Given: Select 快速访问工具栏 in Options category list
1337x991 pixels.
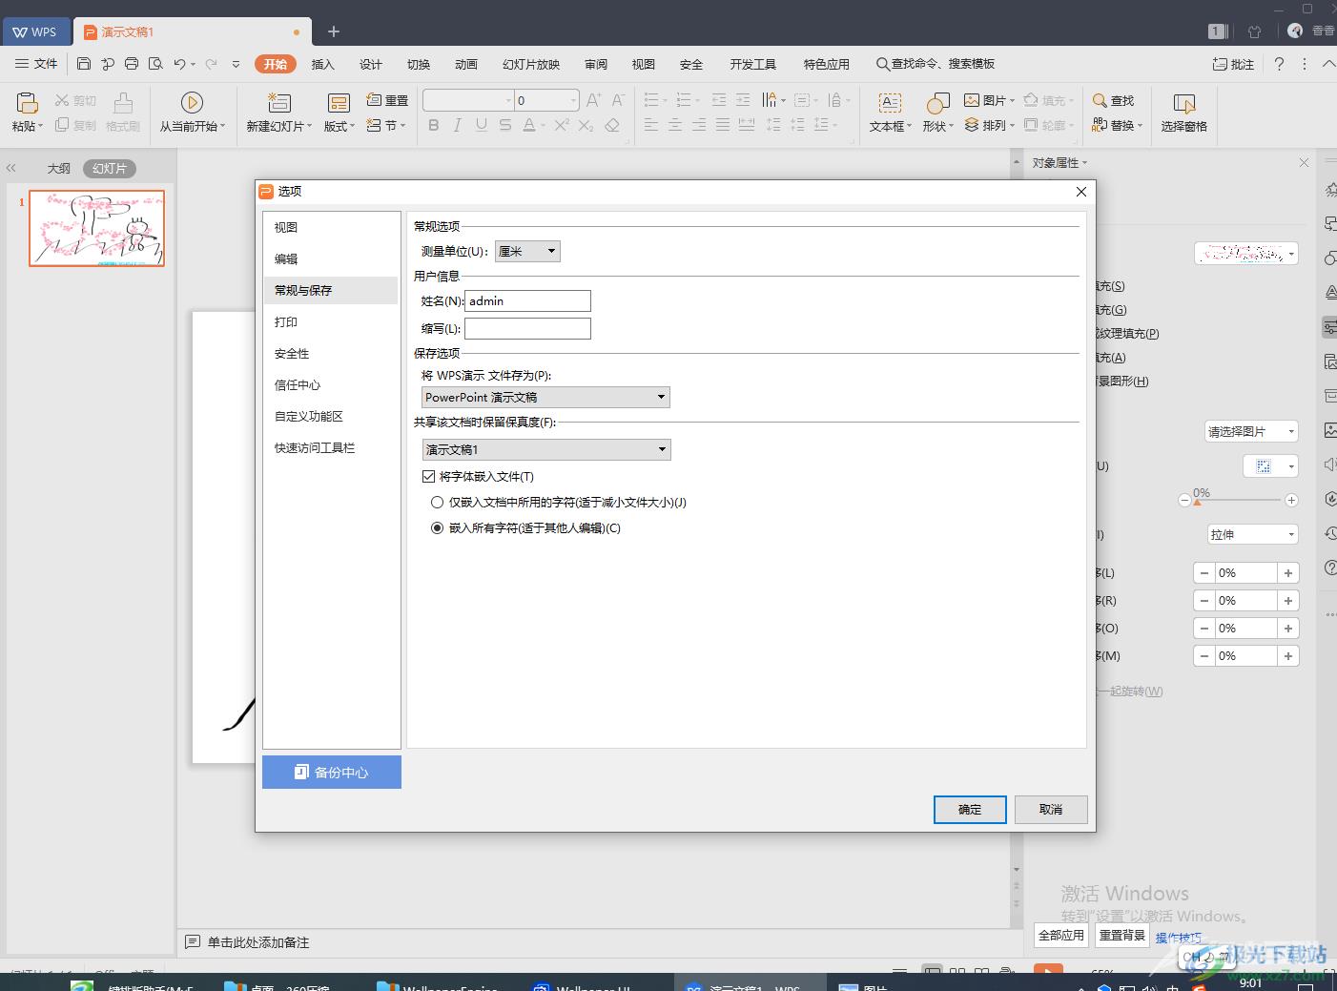Looking at the screenshot, I should tap(331, 447).
